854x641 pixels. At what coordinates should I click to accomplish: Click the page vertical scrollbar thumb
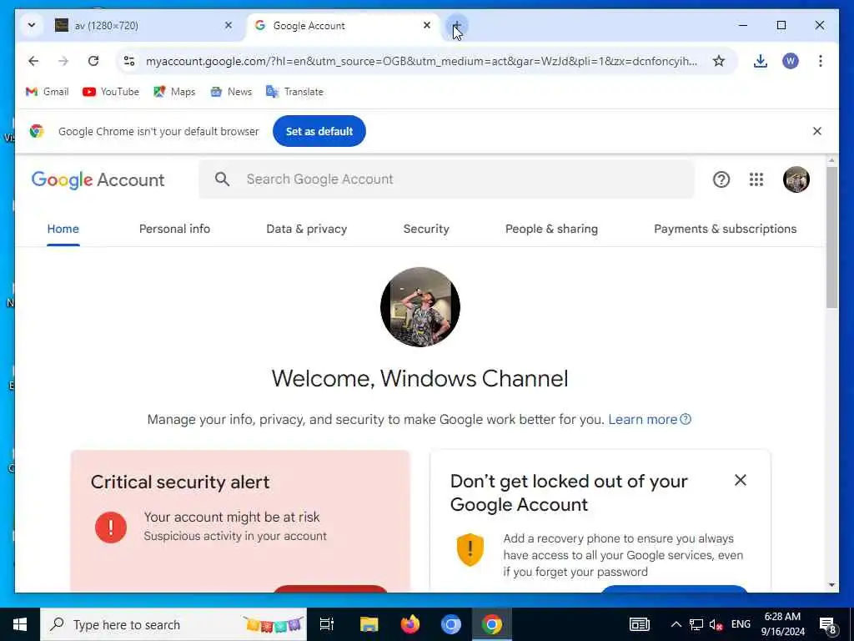pyautogui.click(x=831, y=237)
